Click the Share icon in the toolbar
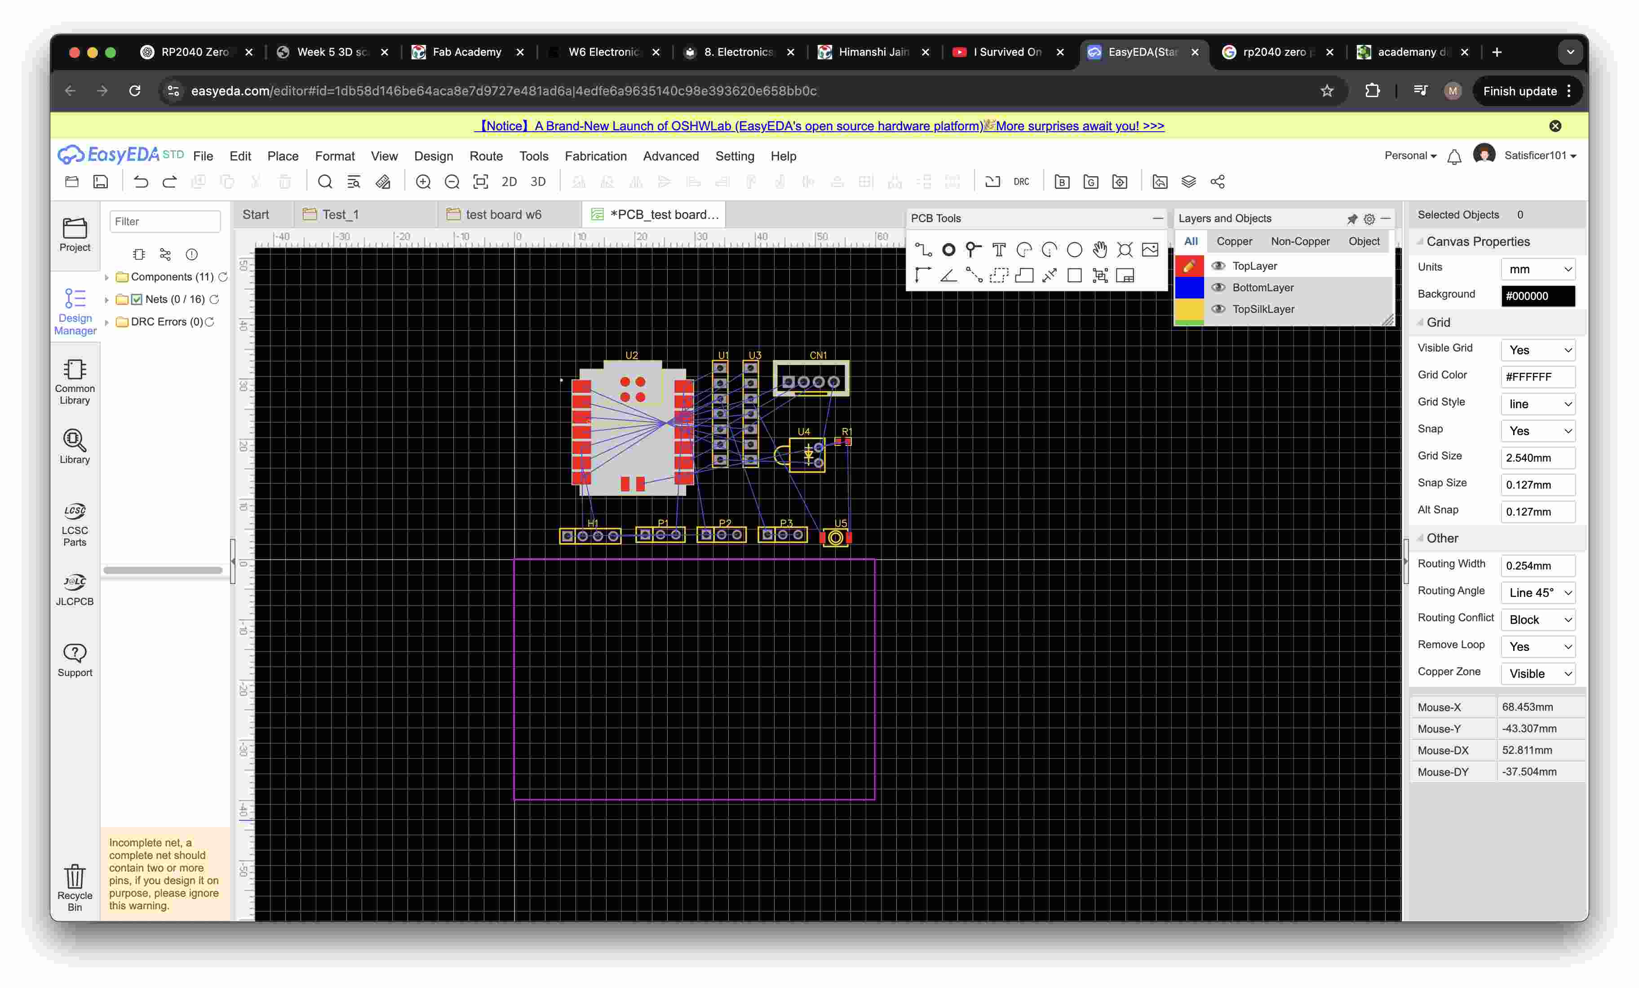This screenshot has width=1639, height=988. (x=1217, y=182)
